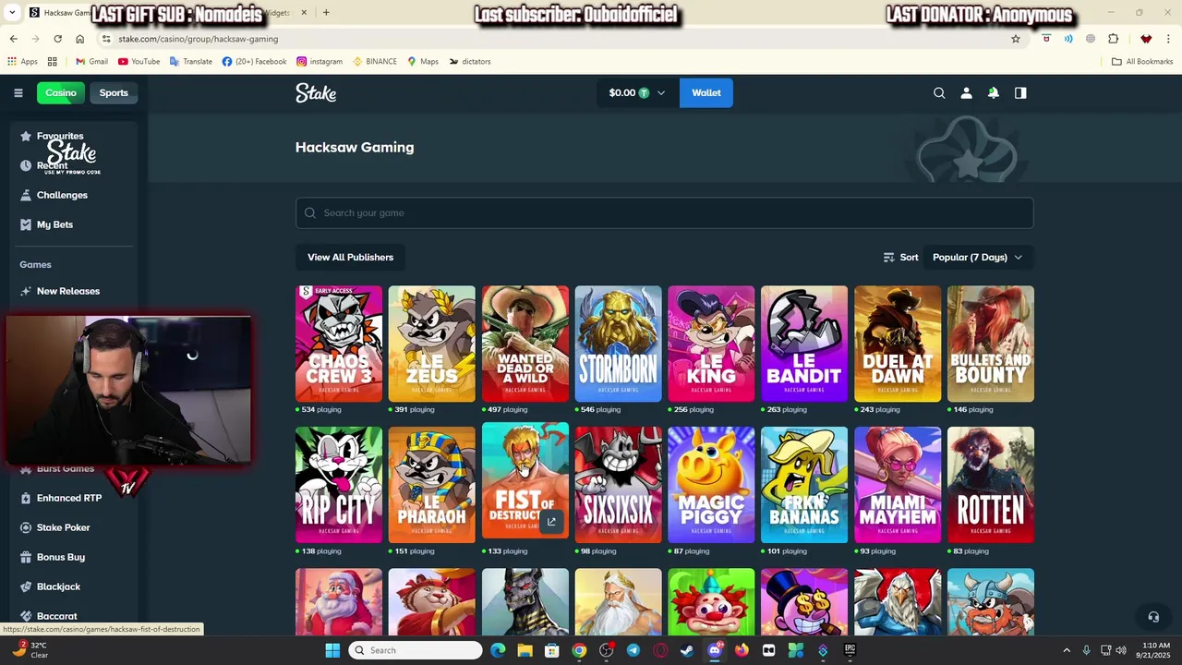
Task: Click the blue Wallet button
Action: pyautogui.click(x=706, y=92)
